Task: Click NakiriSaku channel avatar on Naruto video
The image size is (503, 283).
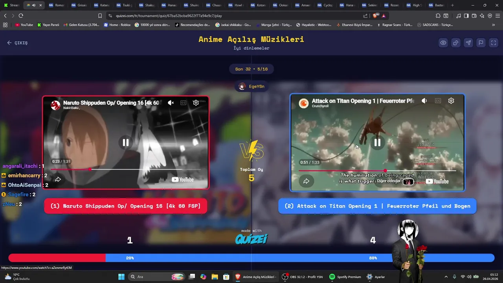Action: point(56,105)
